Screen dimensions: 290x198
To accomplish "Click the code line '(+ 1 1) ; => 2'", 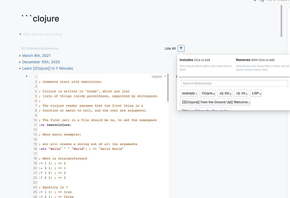I will (x=52, y=163).
